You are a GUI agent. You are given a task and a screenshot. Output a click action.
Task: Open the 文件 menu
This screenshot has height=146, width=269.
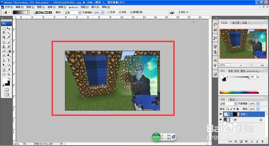click(9, 7)
